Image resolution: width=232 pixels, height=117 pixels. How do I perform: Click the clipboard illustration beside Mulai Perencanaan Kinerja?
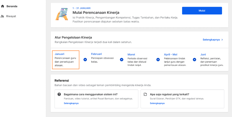(x=62, y=14)
